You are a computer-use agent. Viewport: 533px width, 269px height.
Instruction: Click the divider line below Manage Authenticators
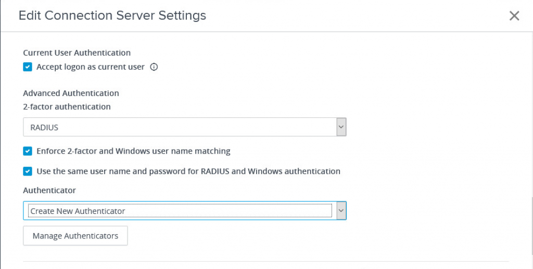[x=265, y=261]
